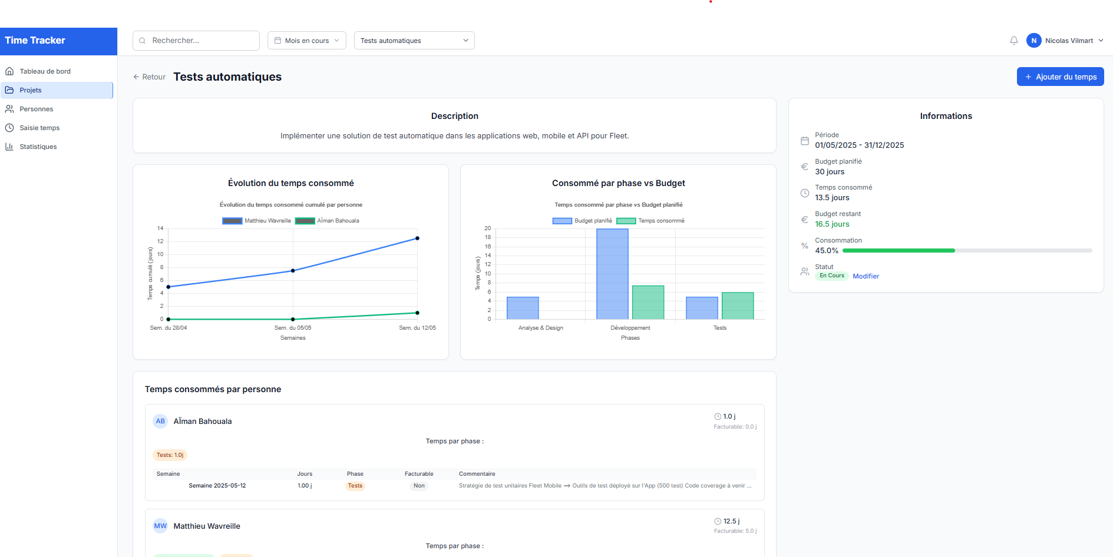1113x557 pixels.
Task: Expand the Nicolas Vilmart account menu
Action: 1066,40
